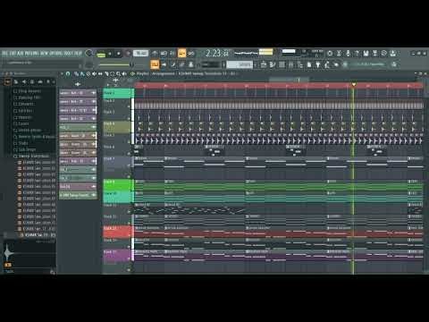Click the transport record button
The width and height of the screenshot is (429, 322).
128,54
